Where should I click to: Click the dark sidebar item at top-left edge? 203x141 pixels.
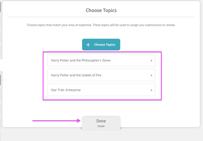(x=1, y=6)
